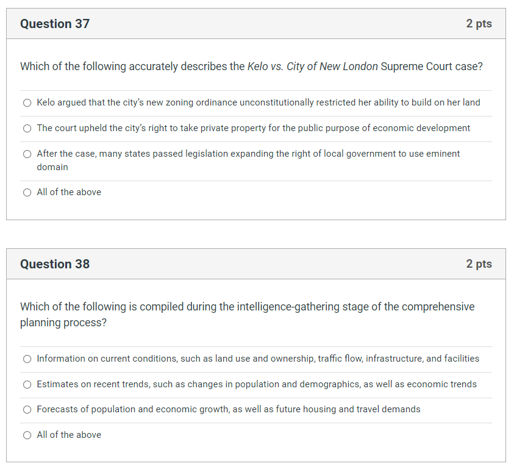
Task: Pick the option about forecasts of population growth
Action: point(27,409)
